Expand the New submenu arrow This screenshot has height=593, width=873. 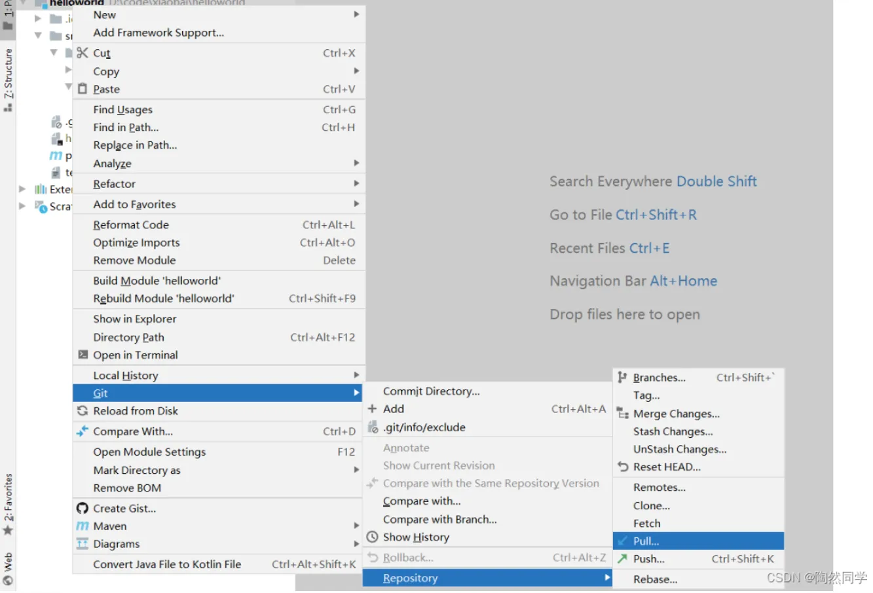(357, 14)
